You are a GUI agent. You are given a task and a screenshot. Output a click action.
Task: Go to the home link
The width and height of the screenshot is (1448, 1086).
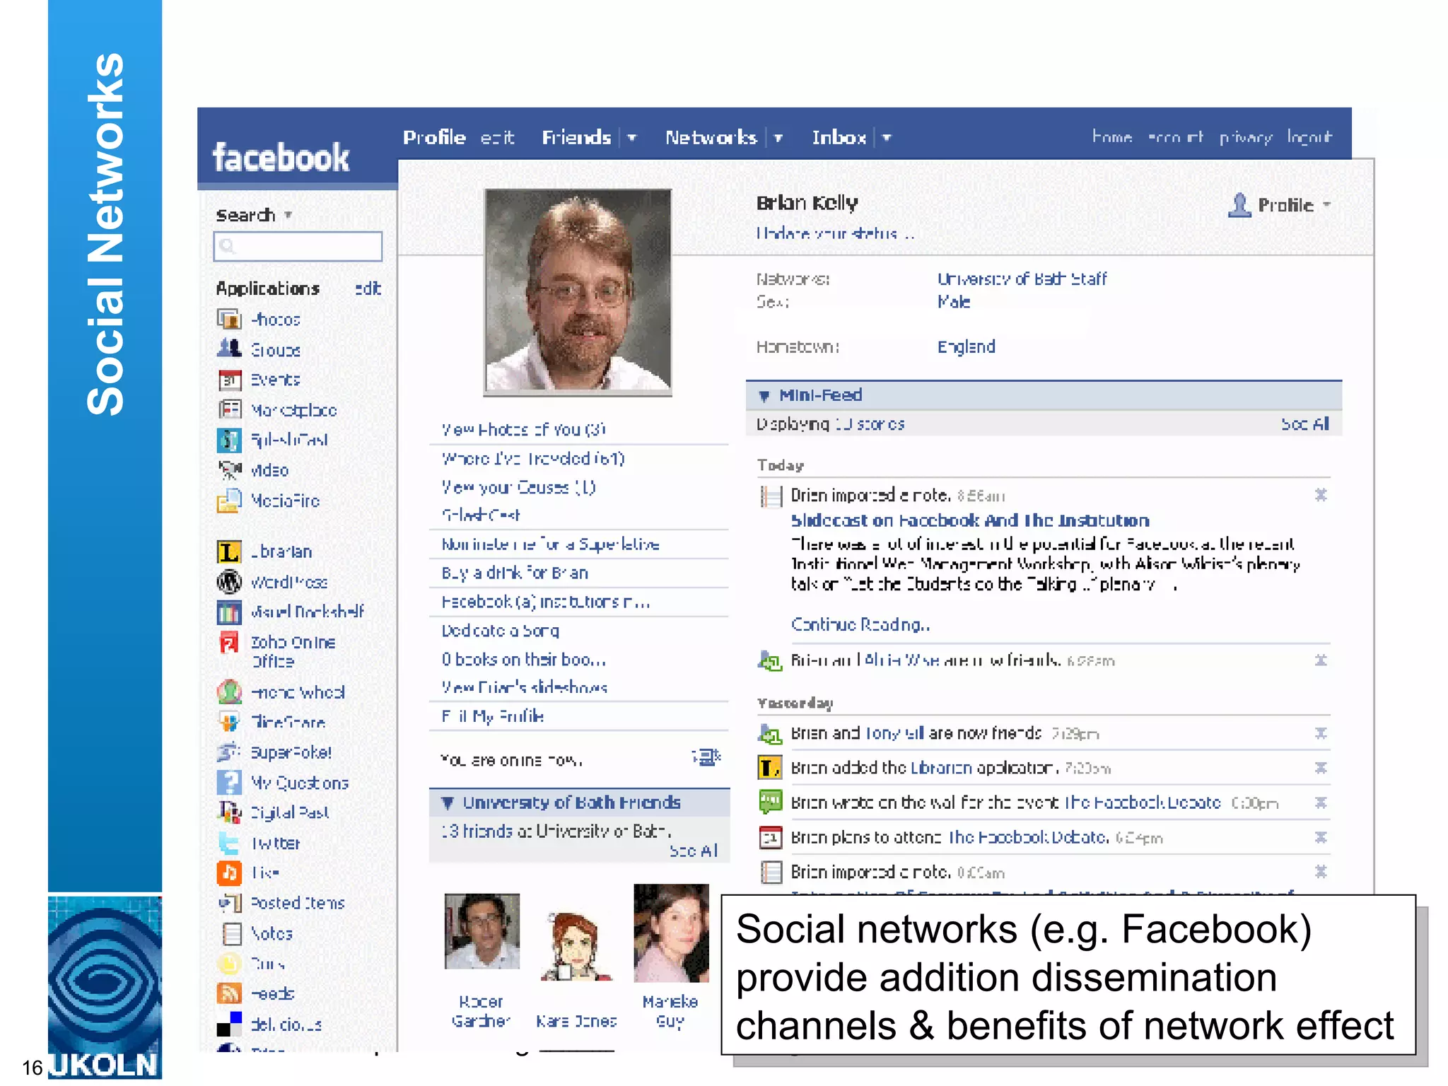point(1112,136)
